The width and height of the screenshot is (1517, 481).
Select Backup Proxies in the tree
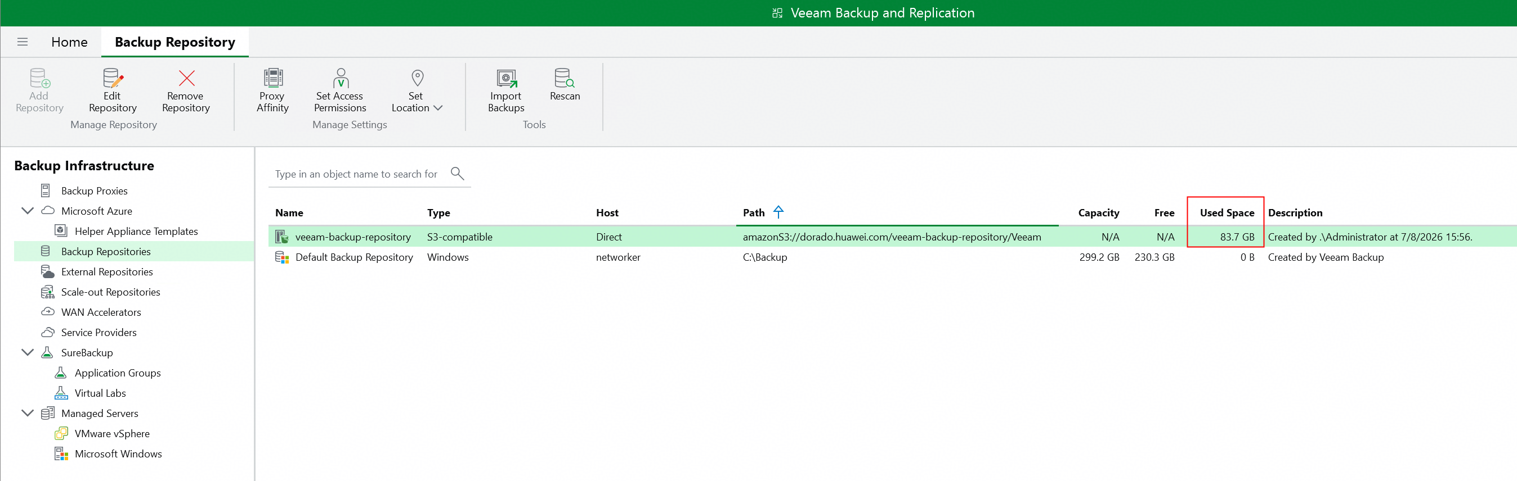coord(94,190)
